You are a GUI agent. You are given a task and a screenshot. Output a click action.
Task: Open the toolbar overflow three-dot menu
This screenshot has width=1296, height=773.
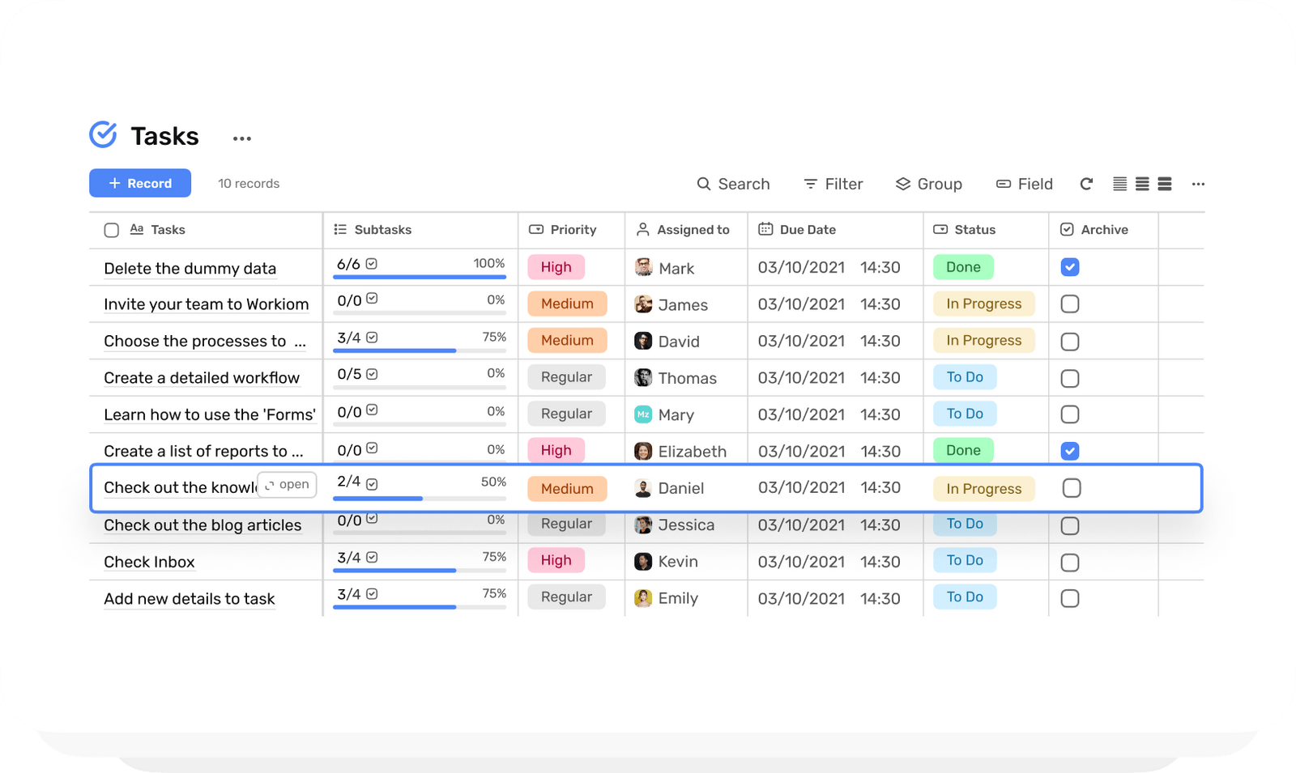point(1197,184)
